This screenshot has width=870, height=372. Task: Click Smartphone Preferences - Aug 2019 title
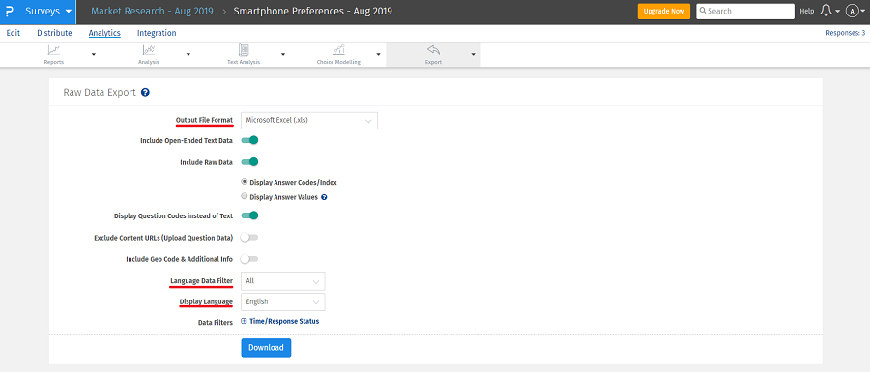click(x=313, y=11)
